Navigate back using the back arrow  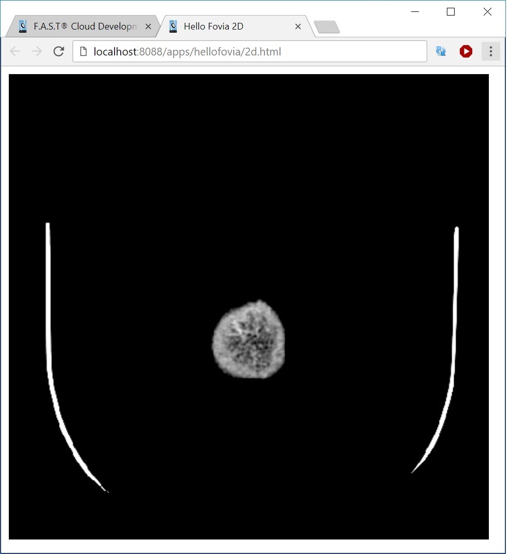15,51
